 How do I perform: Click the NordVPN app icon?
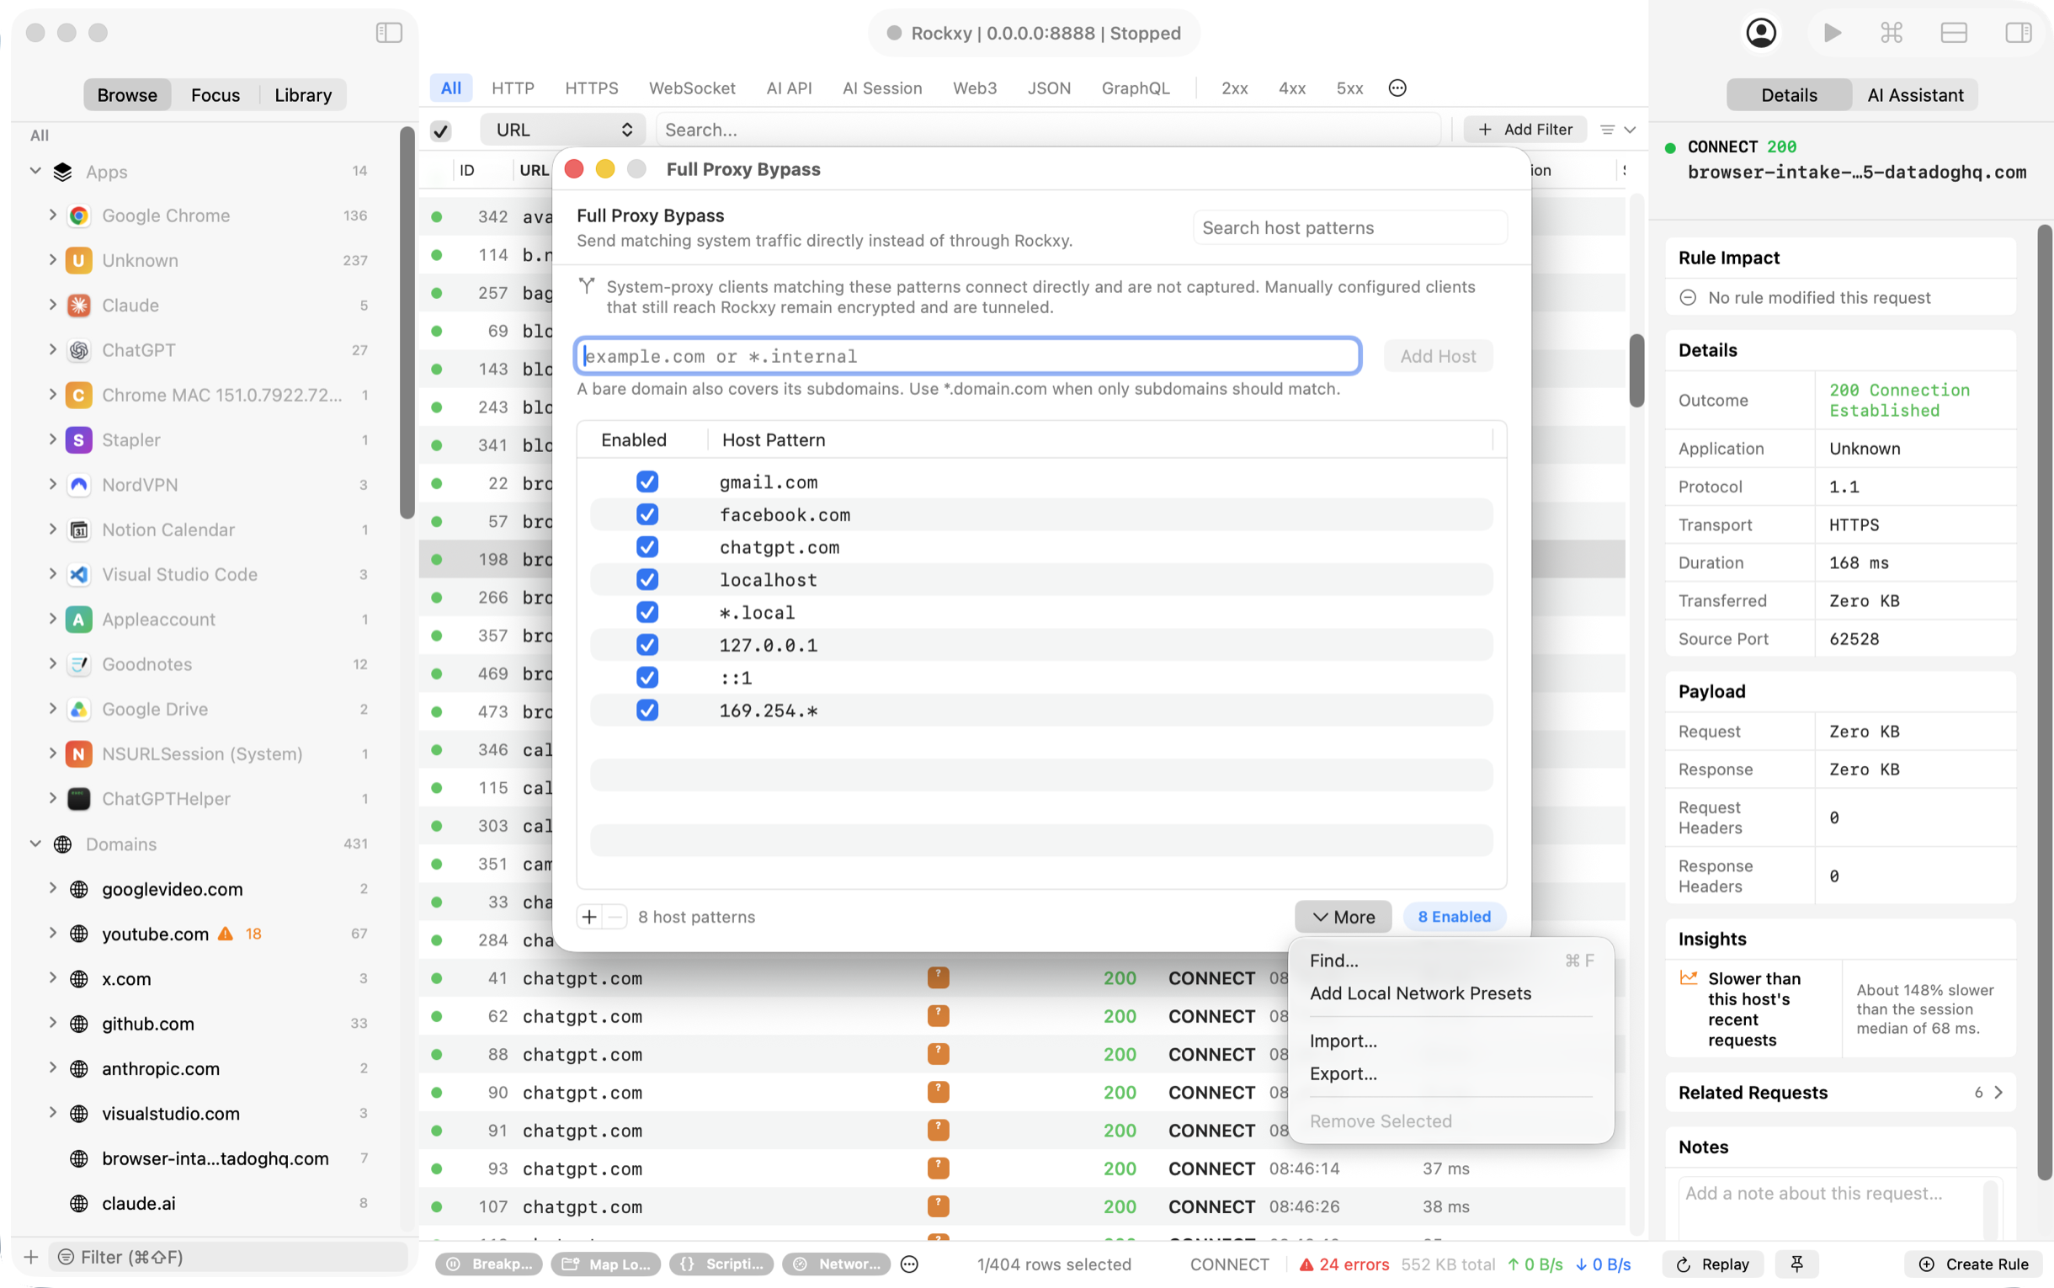[x=78, y=485]
